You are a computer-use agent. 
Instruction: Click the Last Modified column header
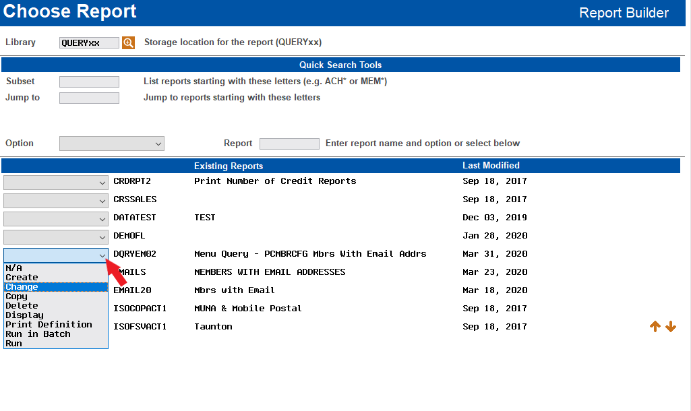491,166
